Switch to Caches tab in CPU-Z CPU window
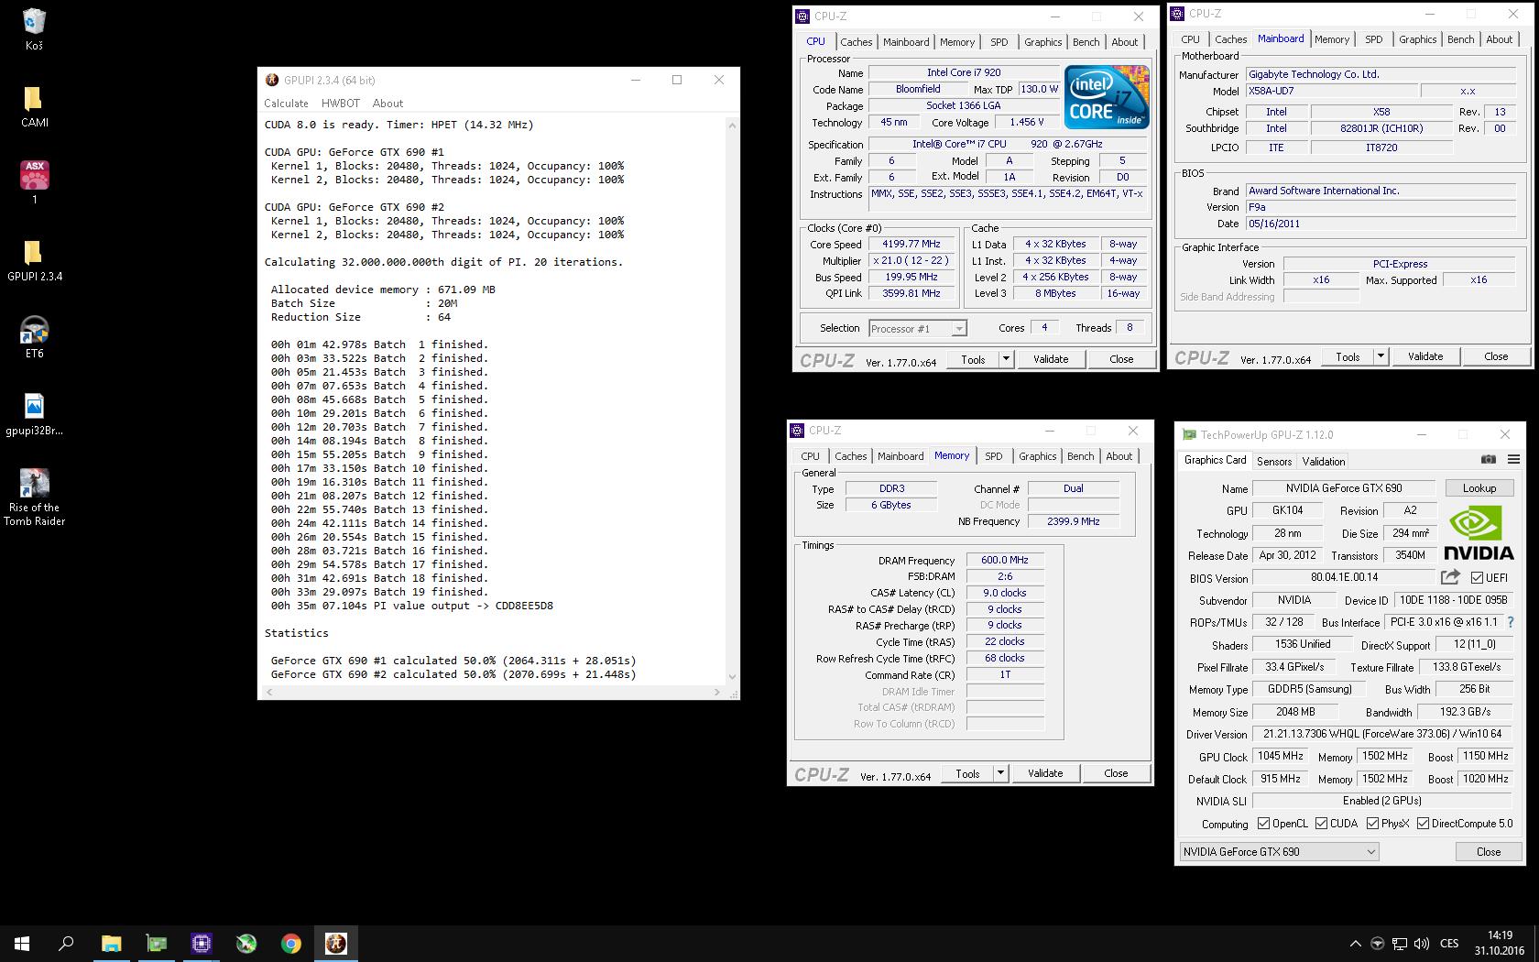The width and height of the screenshot is (1539, 962). (856, 42)
